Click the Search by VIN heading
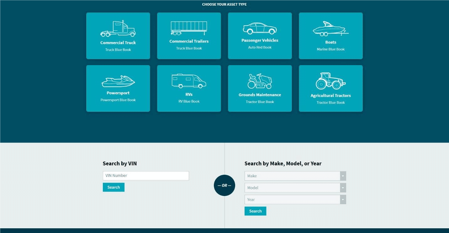Screen dimensions: 449x233 [120, 163]
